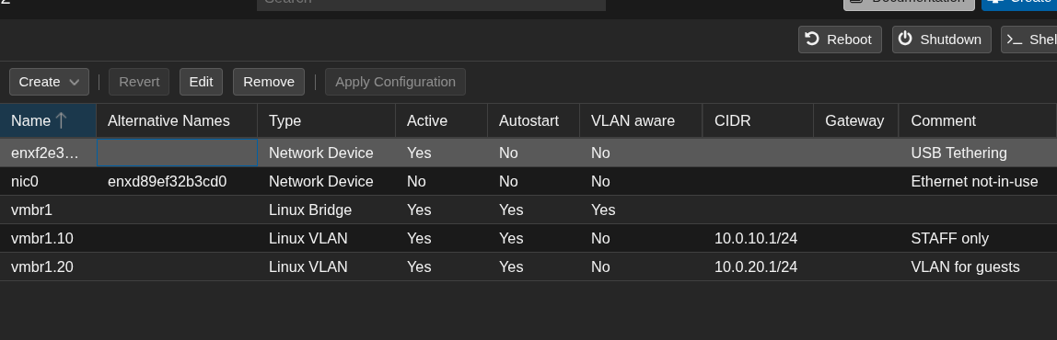Click the search field at top
1057x340 pixels.
(x=431, y=4)
